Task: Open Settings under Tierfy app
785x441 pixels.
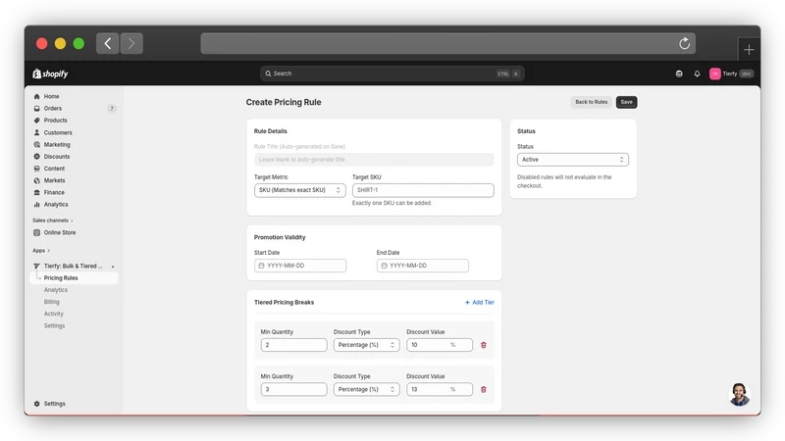Action: 54,326
